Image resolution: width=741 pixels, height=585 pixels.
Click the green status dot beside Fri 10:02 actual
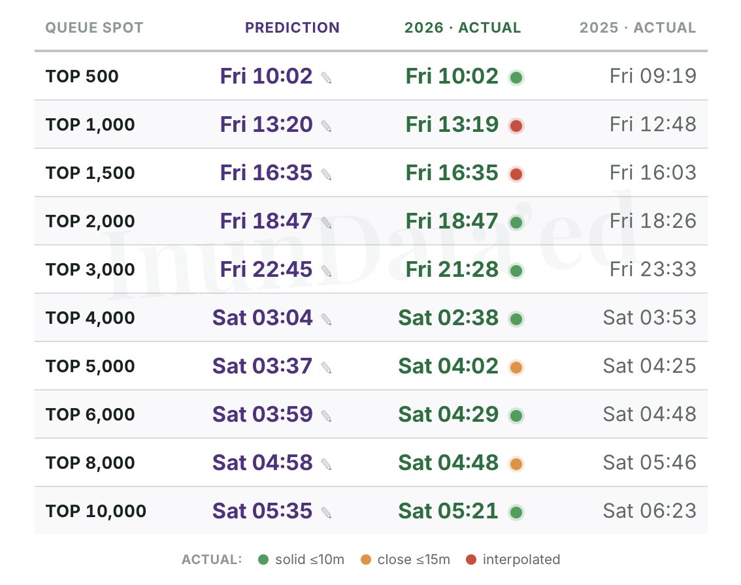(x=516, y=78)
